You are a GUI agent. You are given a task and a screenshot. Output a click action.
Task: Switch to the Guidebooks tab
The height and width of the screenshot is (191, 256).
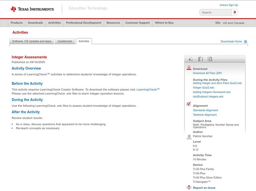tap(65, 41)
